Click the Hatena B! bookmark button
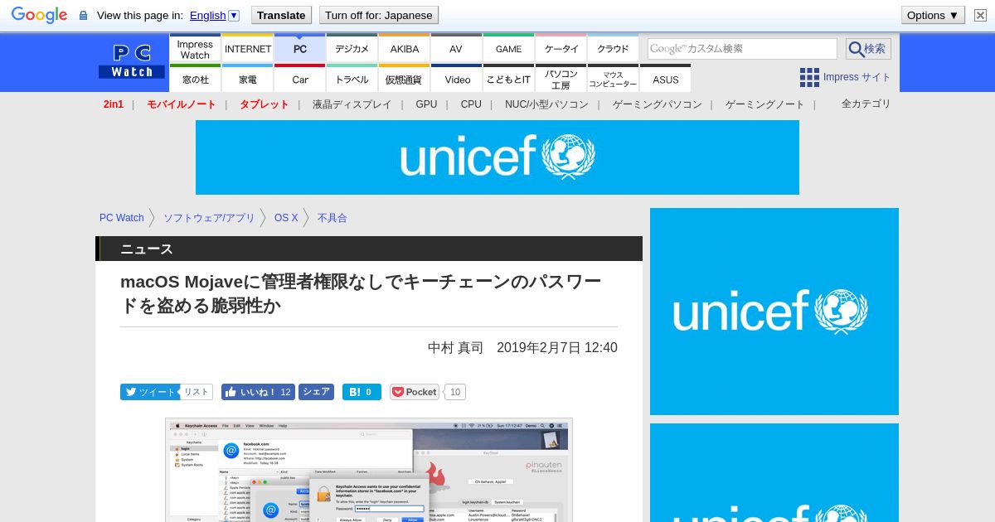 (x=362, y=392)
